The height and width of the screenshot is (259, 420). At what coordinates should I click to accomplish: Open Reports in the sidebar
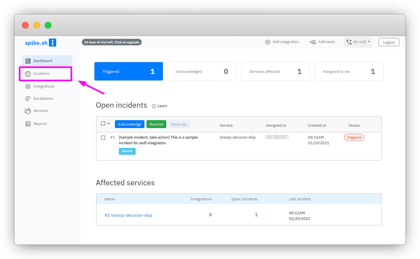(40, 124)
